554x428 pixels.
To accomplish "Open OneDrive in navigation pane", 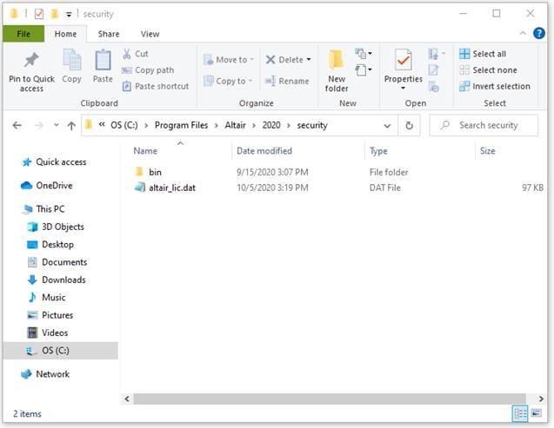I will (x=47, y=186).
